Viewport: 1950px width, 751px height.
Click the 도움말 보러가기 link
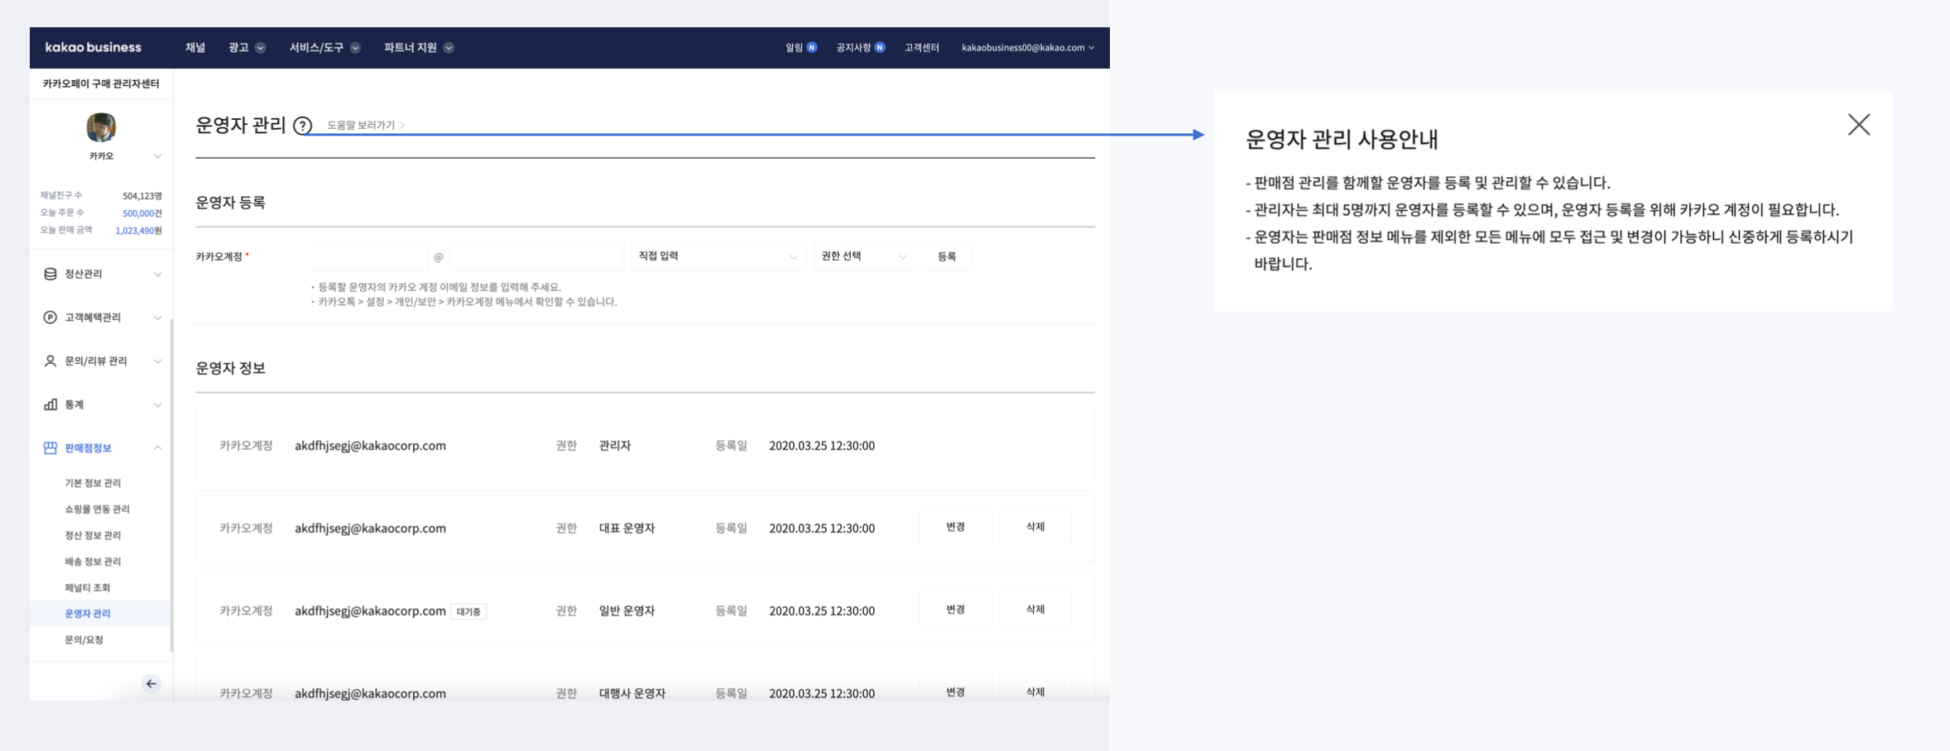[x=365, y=125]
